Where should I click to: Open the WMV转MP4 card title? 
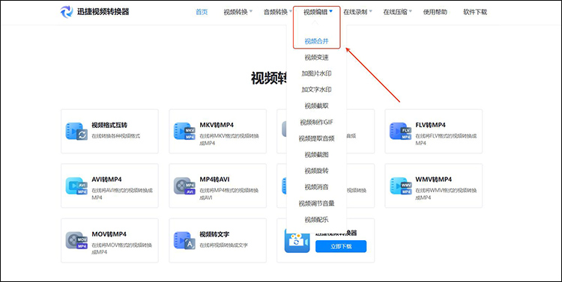click(x=433, y=180)
